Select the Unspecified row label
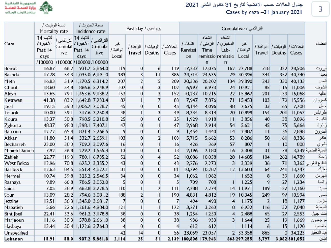Image resolution: width=331 pixels, height=248 pixels. coord(16,233)
